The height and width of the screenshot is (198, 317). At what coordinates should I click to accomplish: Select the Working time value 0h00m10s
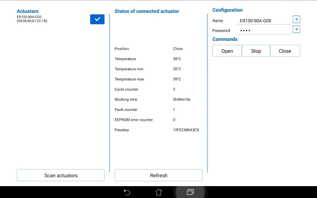point(182,99)
